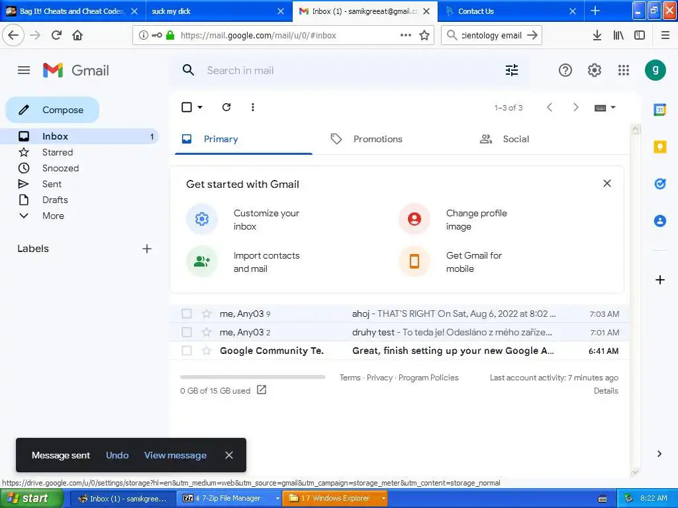
Task: Open select dropdown arrow beside checkbox
Action: click(x=200, y=107)
